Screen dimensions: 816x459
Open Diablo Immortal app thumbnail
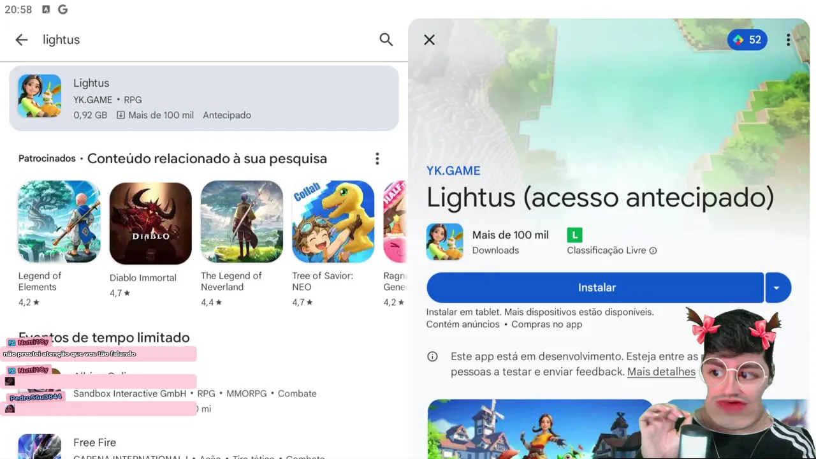coord(150,223)
